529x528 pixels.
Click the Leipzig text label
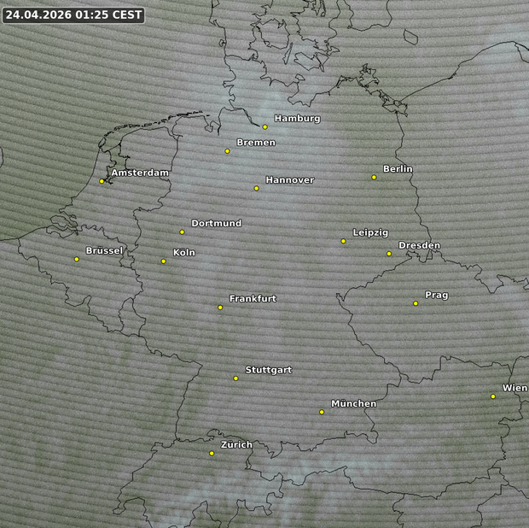tap(370, 232)
